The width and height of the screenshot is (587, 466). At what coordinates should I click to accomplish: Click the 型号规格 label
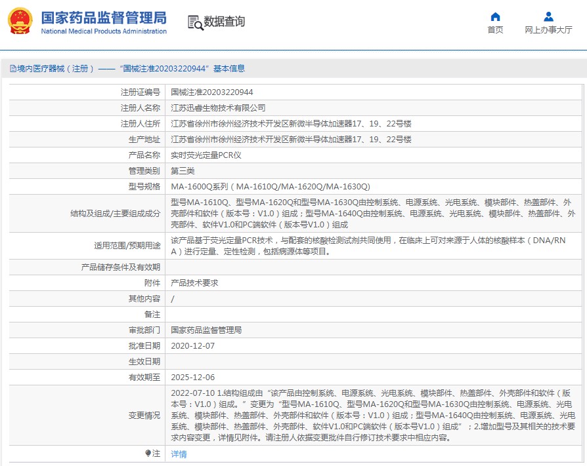[144, 187]
